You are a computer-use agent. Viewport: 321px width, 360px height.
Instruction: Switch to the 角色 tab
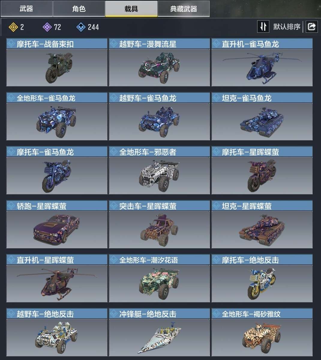pyautogui.click(x=79, y=9)
